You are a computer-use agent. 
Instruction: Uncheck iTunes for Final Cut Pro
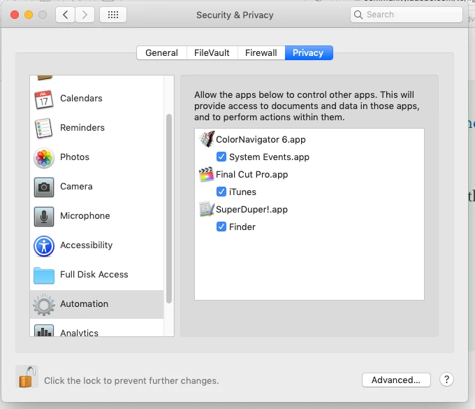click(221, 192)
